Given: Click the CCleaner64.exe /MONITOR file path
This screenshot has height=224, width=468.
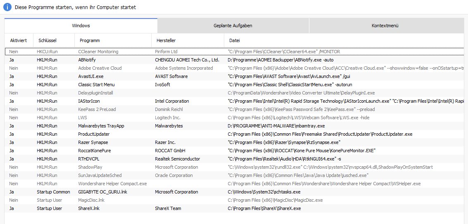Looking at the screenshot, I should click(283, 52).
